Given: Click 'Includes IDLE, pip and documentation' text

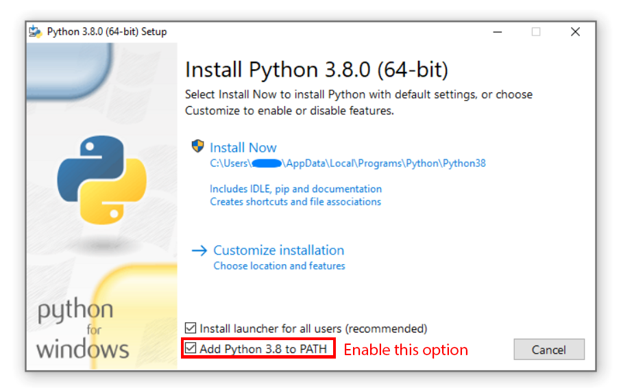Looking at the screenshot, I should point(295,189).
